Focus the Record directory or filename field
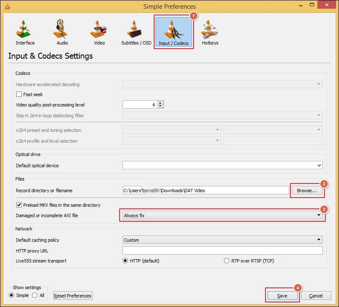This screenshot has width=339, height=307. (206, 190)
